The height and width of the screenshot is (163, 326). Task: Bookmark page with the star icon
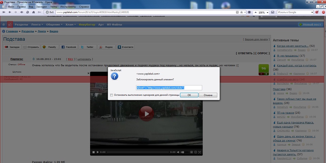click(241, 12)
